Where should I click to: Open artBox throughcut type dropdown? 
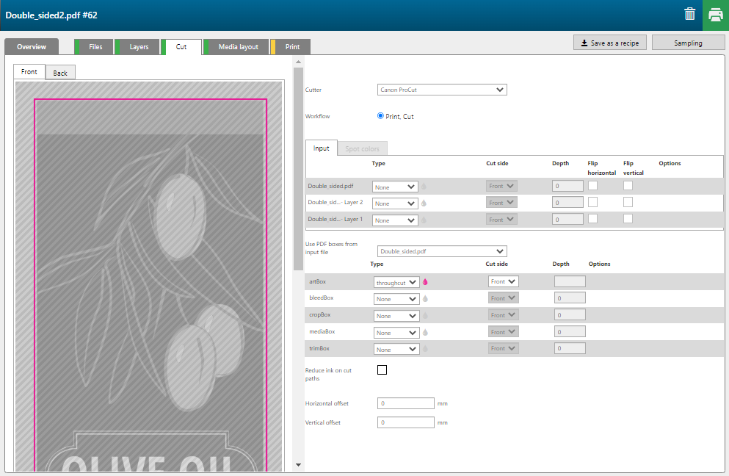coord(396,282)
